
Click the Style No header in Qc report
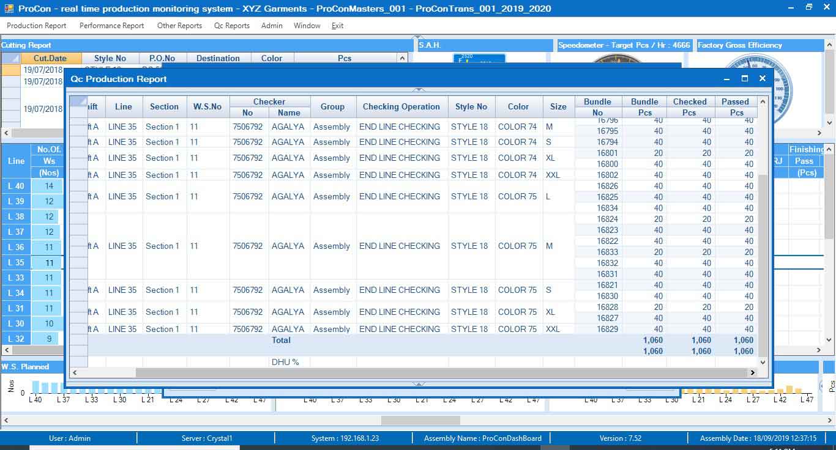tap(471, 106)
